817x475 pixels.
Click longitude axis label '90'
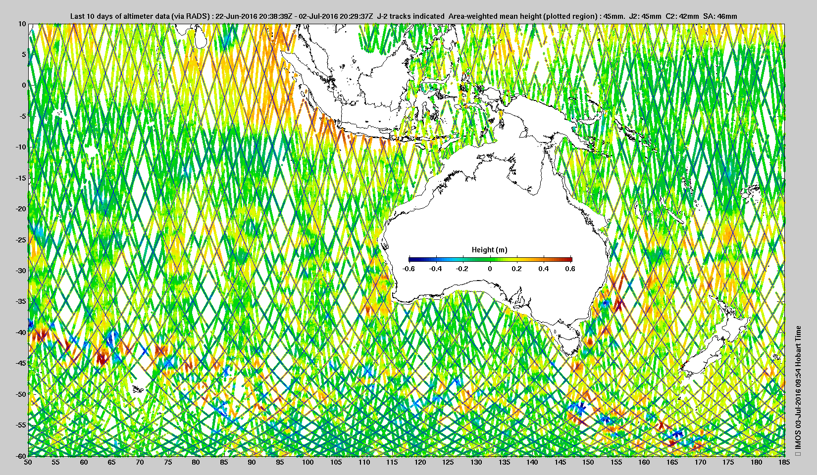coord(252,462)
